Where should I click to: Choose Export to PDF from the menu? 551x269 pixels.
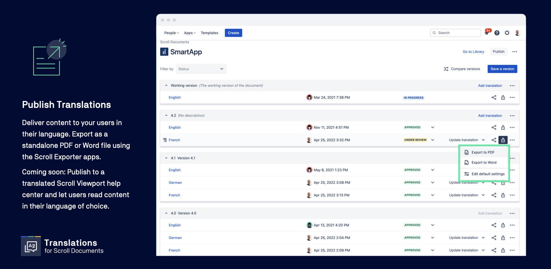click(x=484, y=152)
